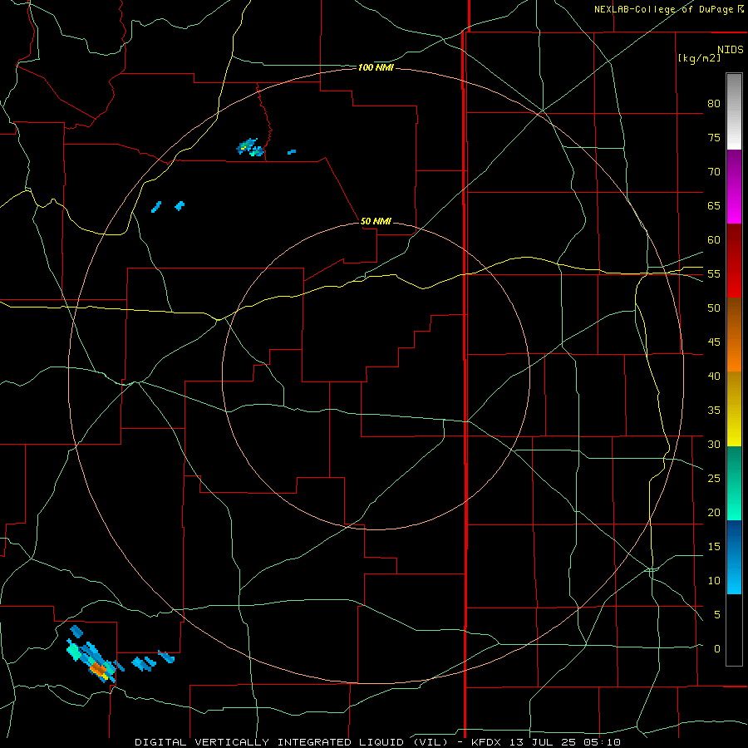
Task: Click the orange segment of the color bar
Action: (x=734, y=335)
